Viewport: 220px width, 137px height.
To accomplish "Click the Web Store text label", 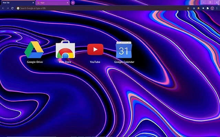I will (x=65, y=62).
